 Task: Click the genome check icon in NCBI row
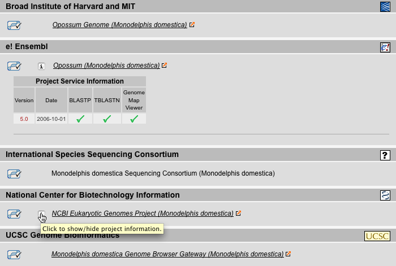pos(14,214)
